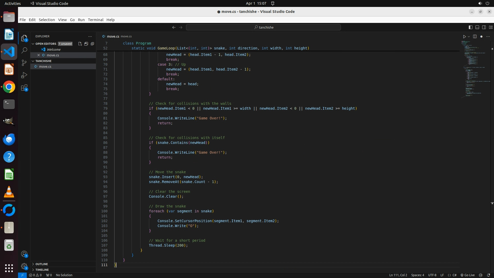Toggle the bottom Panel layout button
Screen dimensions: 494x278
click(477, 27)
